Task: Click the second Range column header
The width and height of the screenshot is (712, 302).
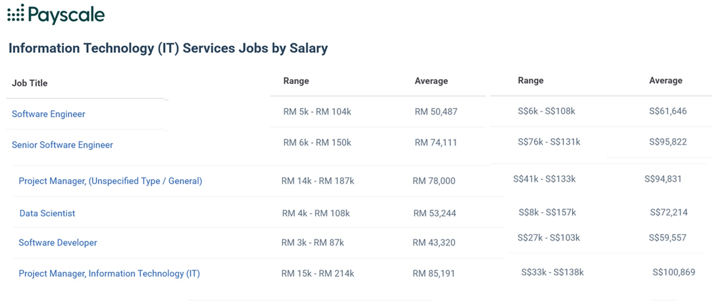Action: (530, 81)
